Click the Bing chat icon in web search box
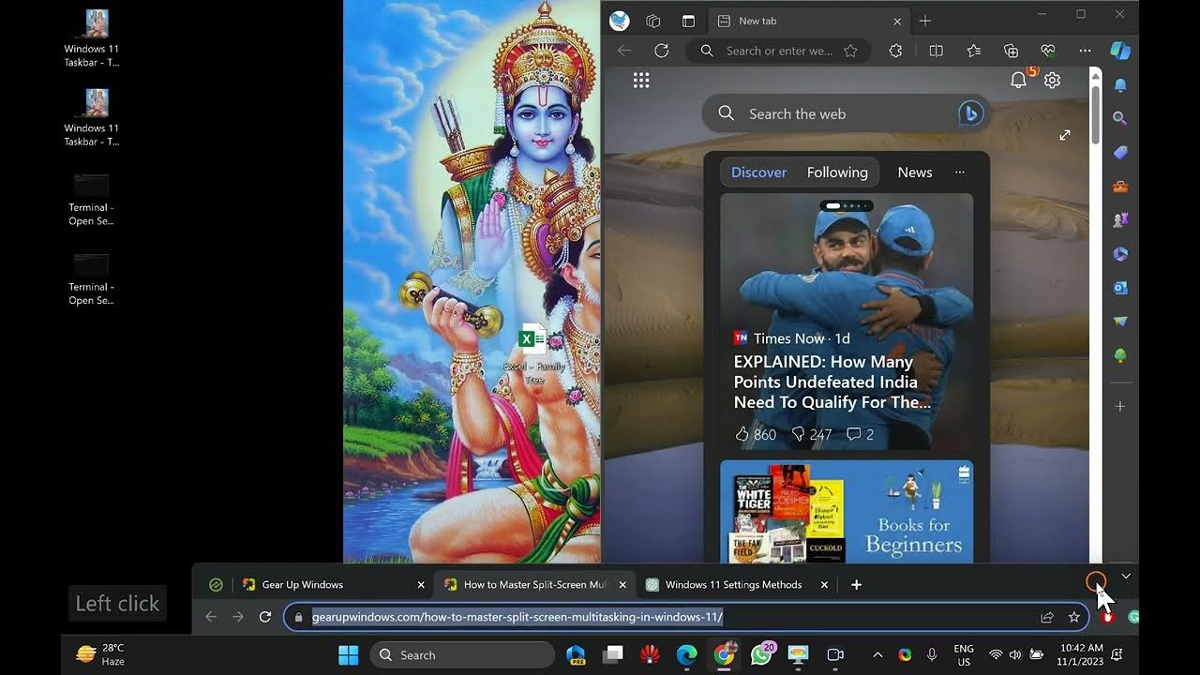1200x675 pixels. (970, 113)
